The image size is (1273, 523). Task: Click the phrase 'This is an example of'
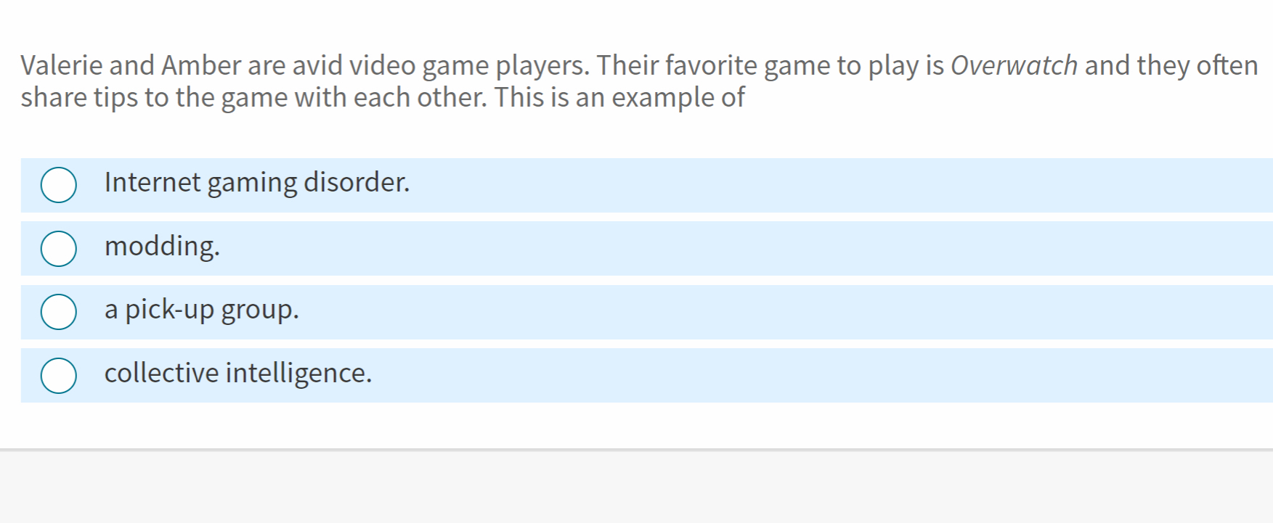click(619, 98)
